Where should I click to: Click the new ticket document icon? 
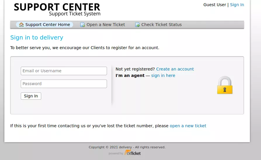pyautogui.click(x=82, y=25)
